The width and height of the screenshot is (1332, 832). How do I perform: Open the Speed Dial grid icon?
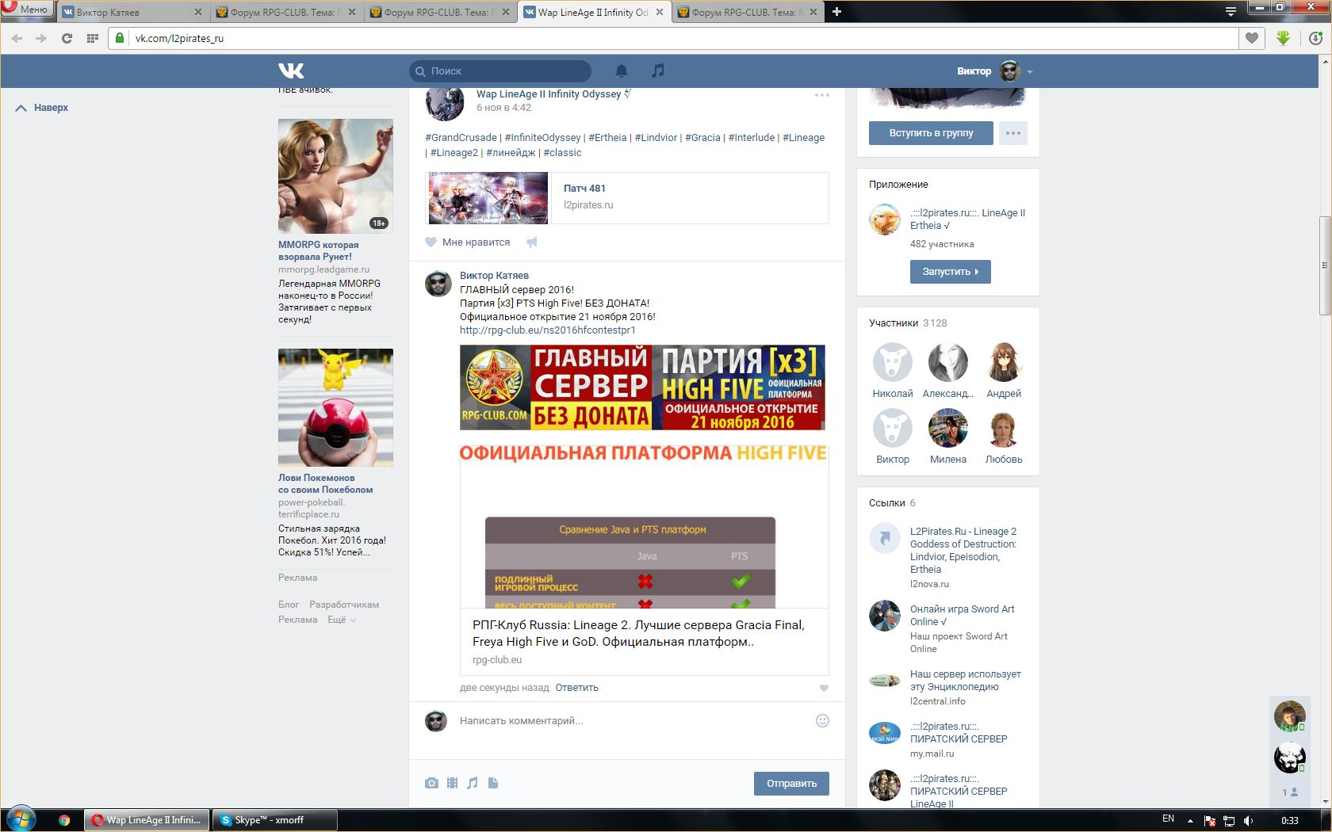pyautogui.click(x=92, y=38)
